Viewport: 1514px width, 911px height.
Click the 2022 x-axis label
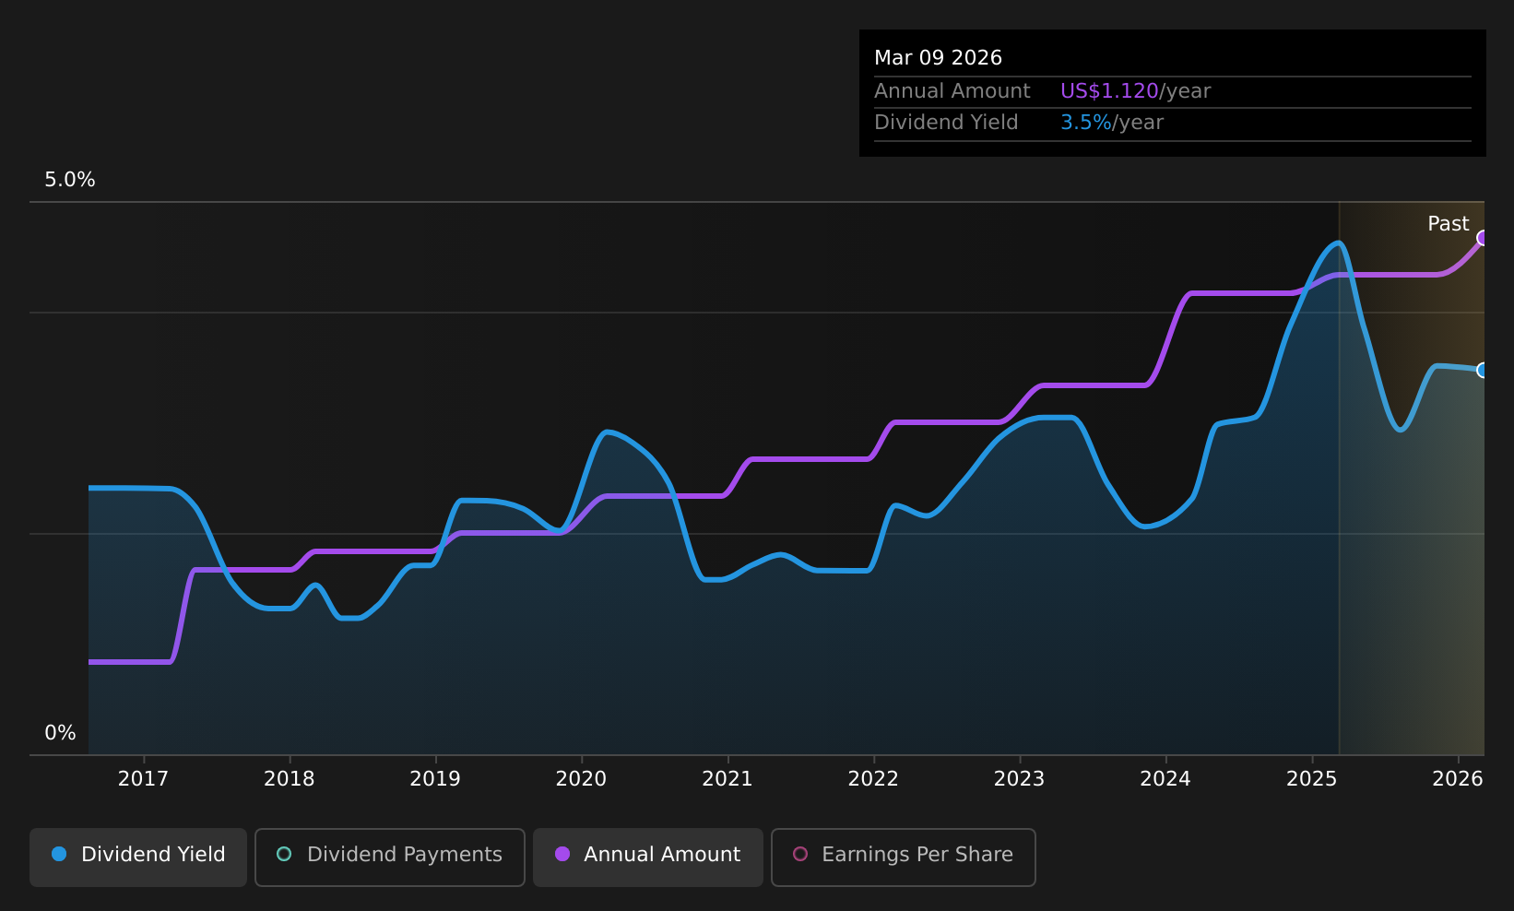(873, 779)
